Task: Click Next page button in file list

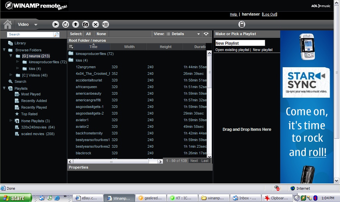Action: pos(194,161)
